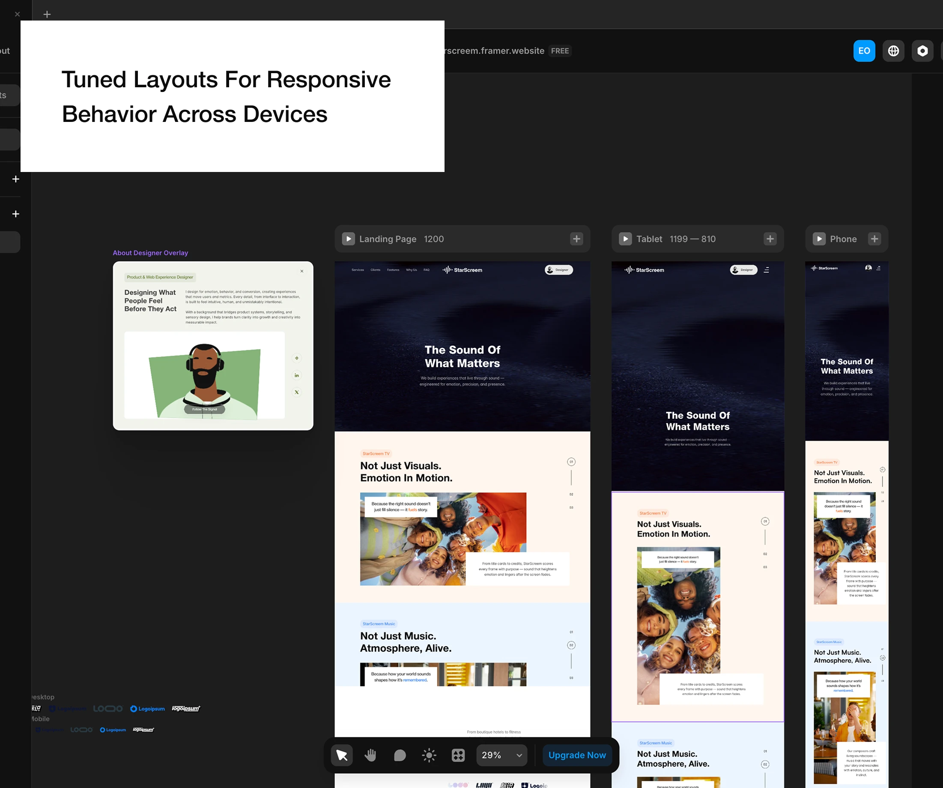Add breakpoint via Tablet plus icon
943x788 pixels.
770,239
